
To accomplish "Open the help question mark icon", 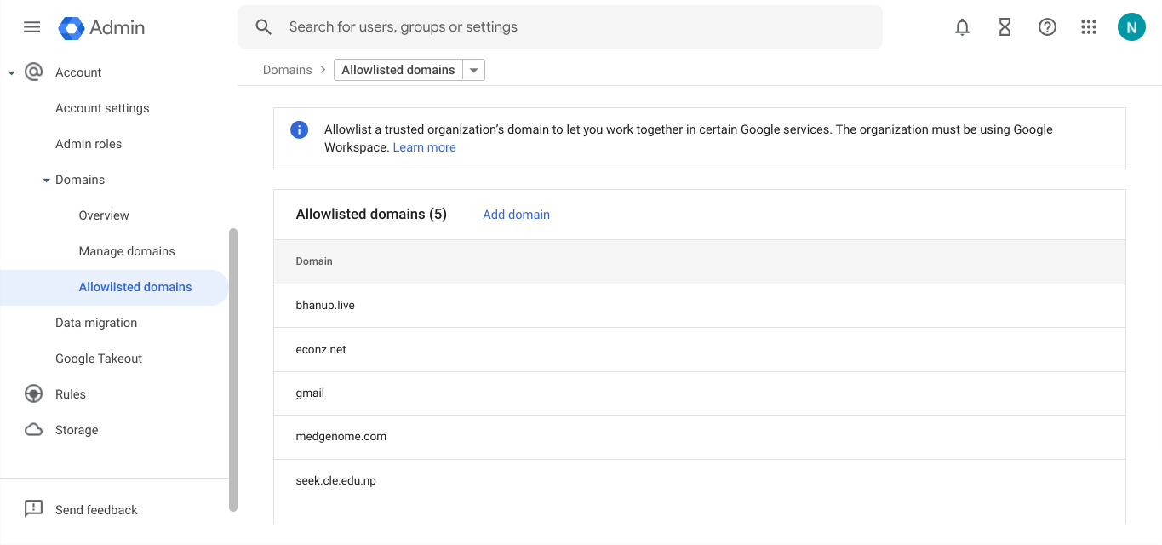I will (x=1047, y=27).
